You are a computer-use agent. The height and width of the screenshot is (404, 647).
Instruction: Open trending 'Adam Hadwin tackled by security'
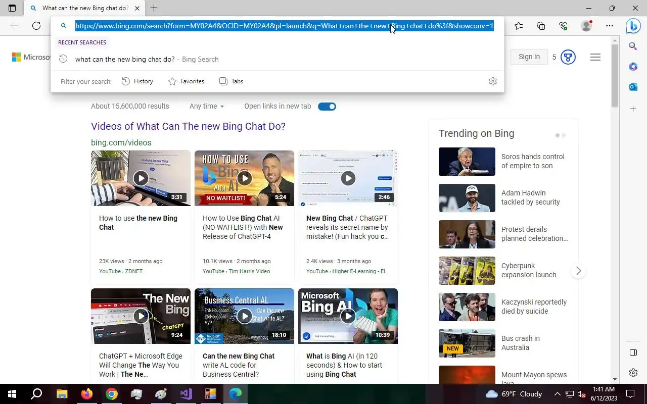[530, 197]
